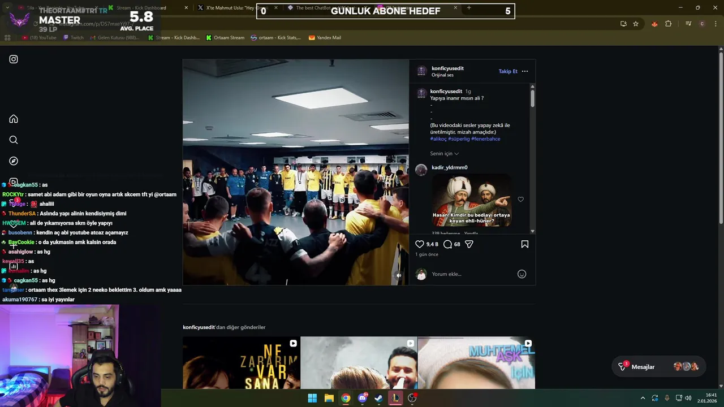Open #süperlig hashtag link
Screen dimensions: 724x407
pyautogui.click(x=459, y=139)
